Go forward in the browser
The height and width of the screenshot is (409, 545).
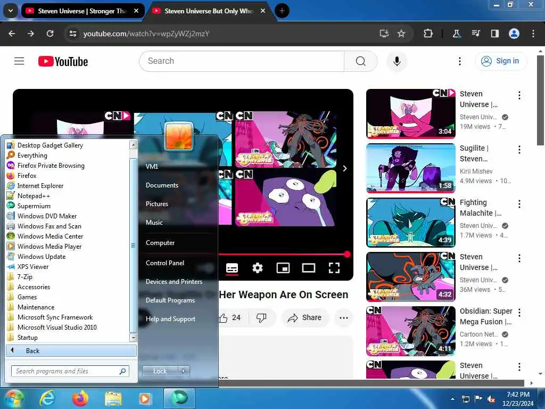pos(31,34)
